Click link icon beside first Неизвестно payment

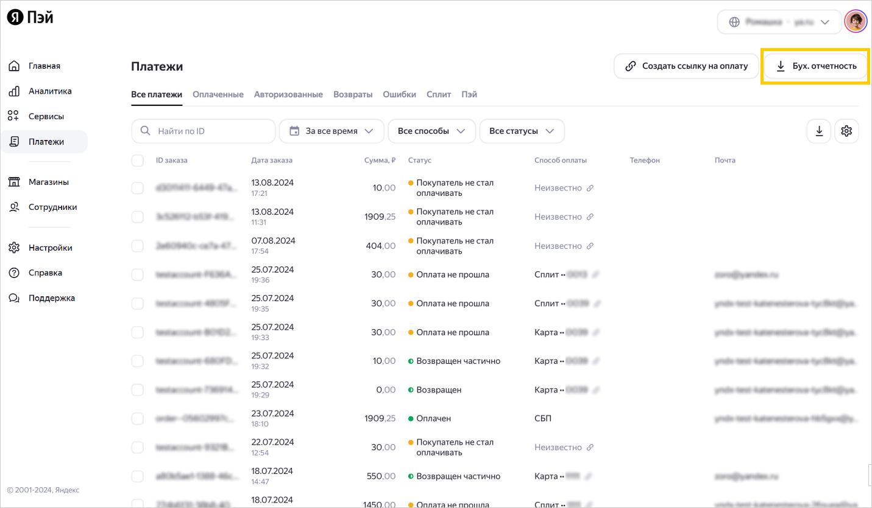coord(590,189)
